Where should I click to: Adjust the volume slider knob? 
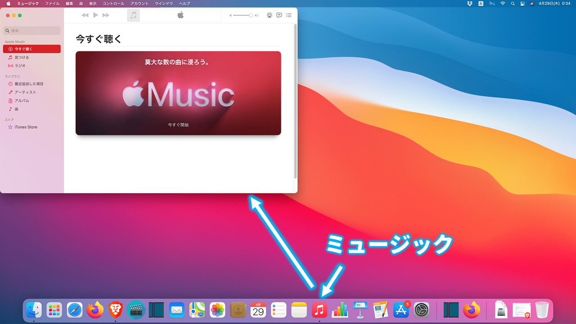pyautogui.click(x=251, y=15)
